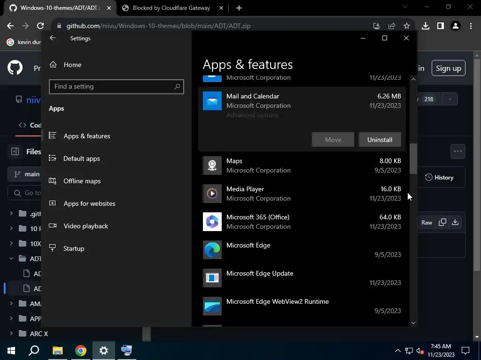Open the Apps for websites section
The image size is (481, 360).
(89, 203)
